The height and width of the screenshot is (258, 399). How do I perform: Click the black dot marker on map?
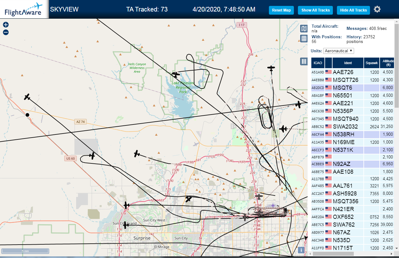[27, 115]
